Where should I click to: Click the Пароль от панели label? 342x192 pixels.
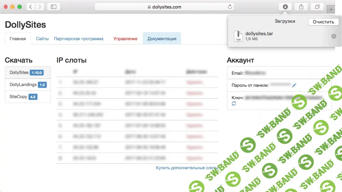point(250,85)
